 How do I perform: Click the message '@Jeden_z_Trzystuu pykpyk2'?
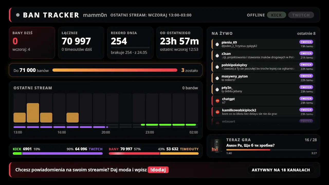pos(239,46)
